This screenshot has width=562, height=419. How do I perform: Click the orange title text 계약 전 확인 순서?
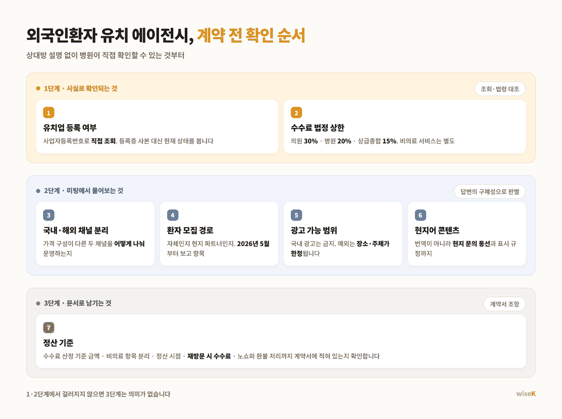[x=251, y=36]
